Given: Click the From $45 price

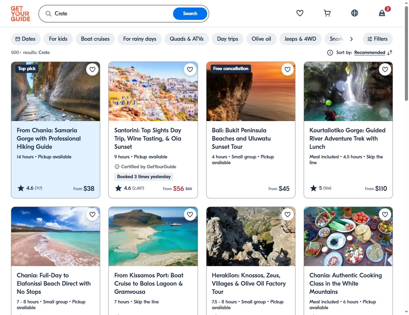Looking at the screenshot, I should (279, 188).
